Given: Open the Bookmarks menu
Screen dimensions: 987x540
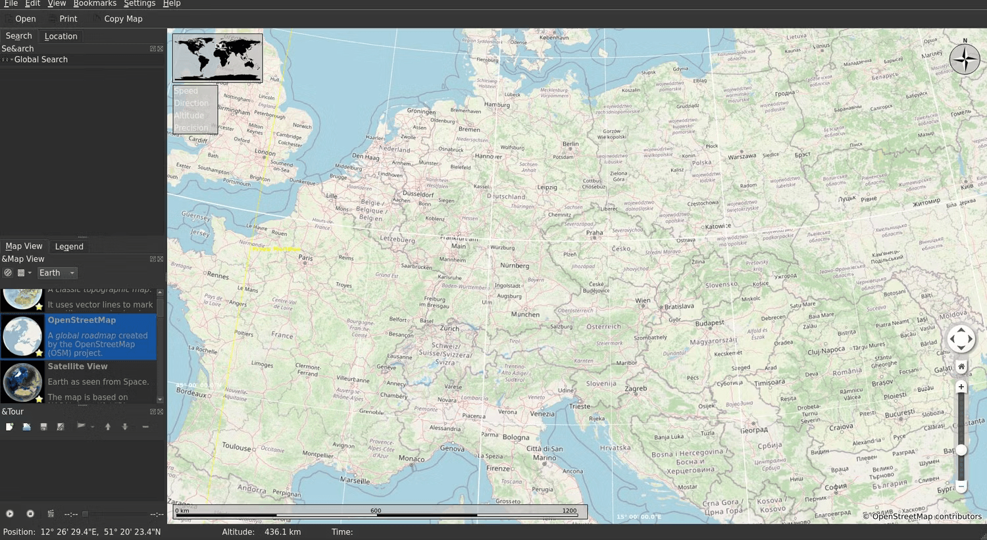Looking at the screenshot, I should point(95,4).
